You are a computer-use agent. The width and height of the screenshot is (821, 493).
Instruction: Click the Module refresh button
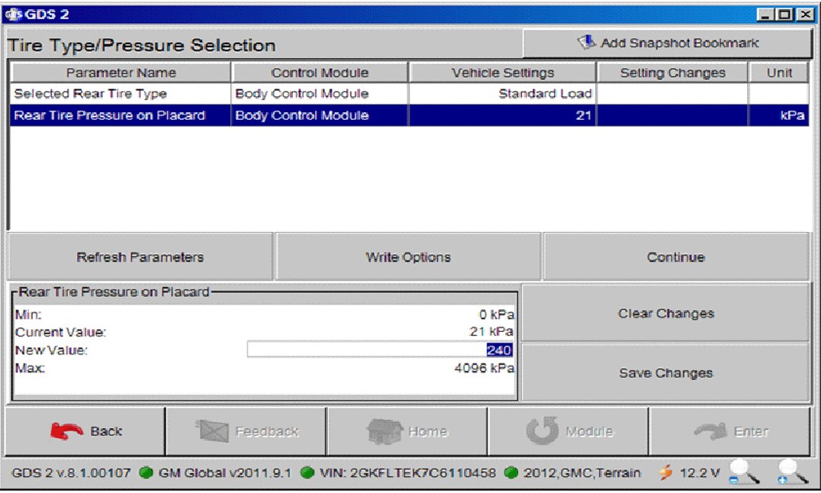point(568,431)
